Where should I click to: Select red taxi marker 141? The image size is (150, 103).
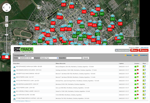click(x=37, y=27)
